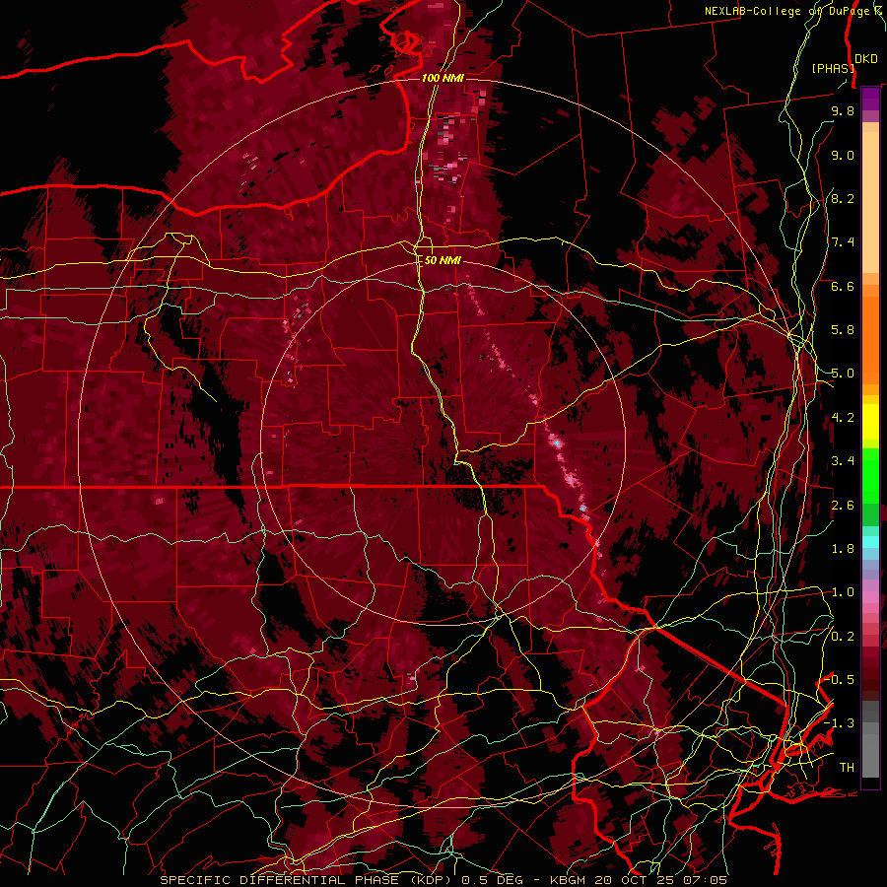The image size is (887, 887).
Task: Click the 9.0 value on the scale
Action: [x=843, y=155]
